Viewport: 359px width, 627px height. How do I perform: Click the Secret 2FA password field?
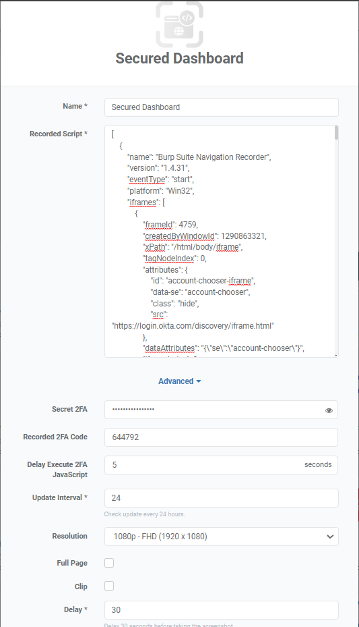click(221, 410)
